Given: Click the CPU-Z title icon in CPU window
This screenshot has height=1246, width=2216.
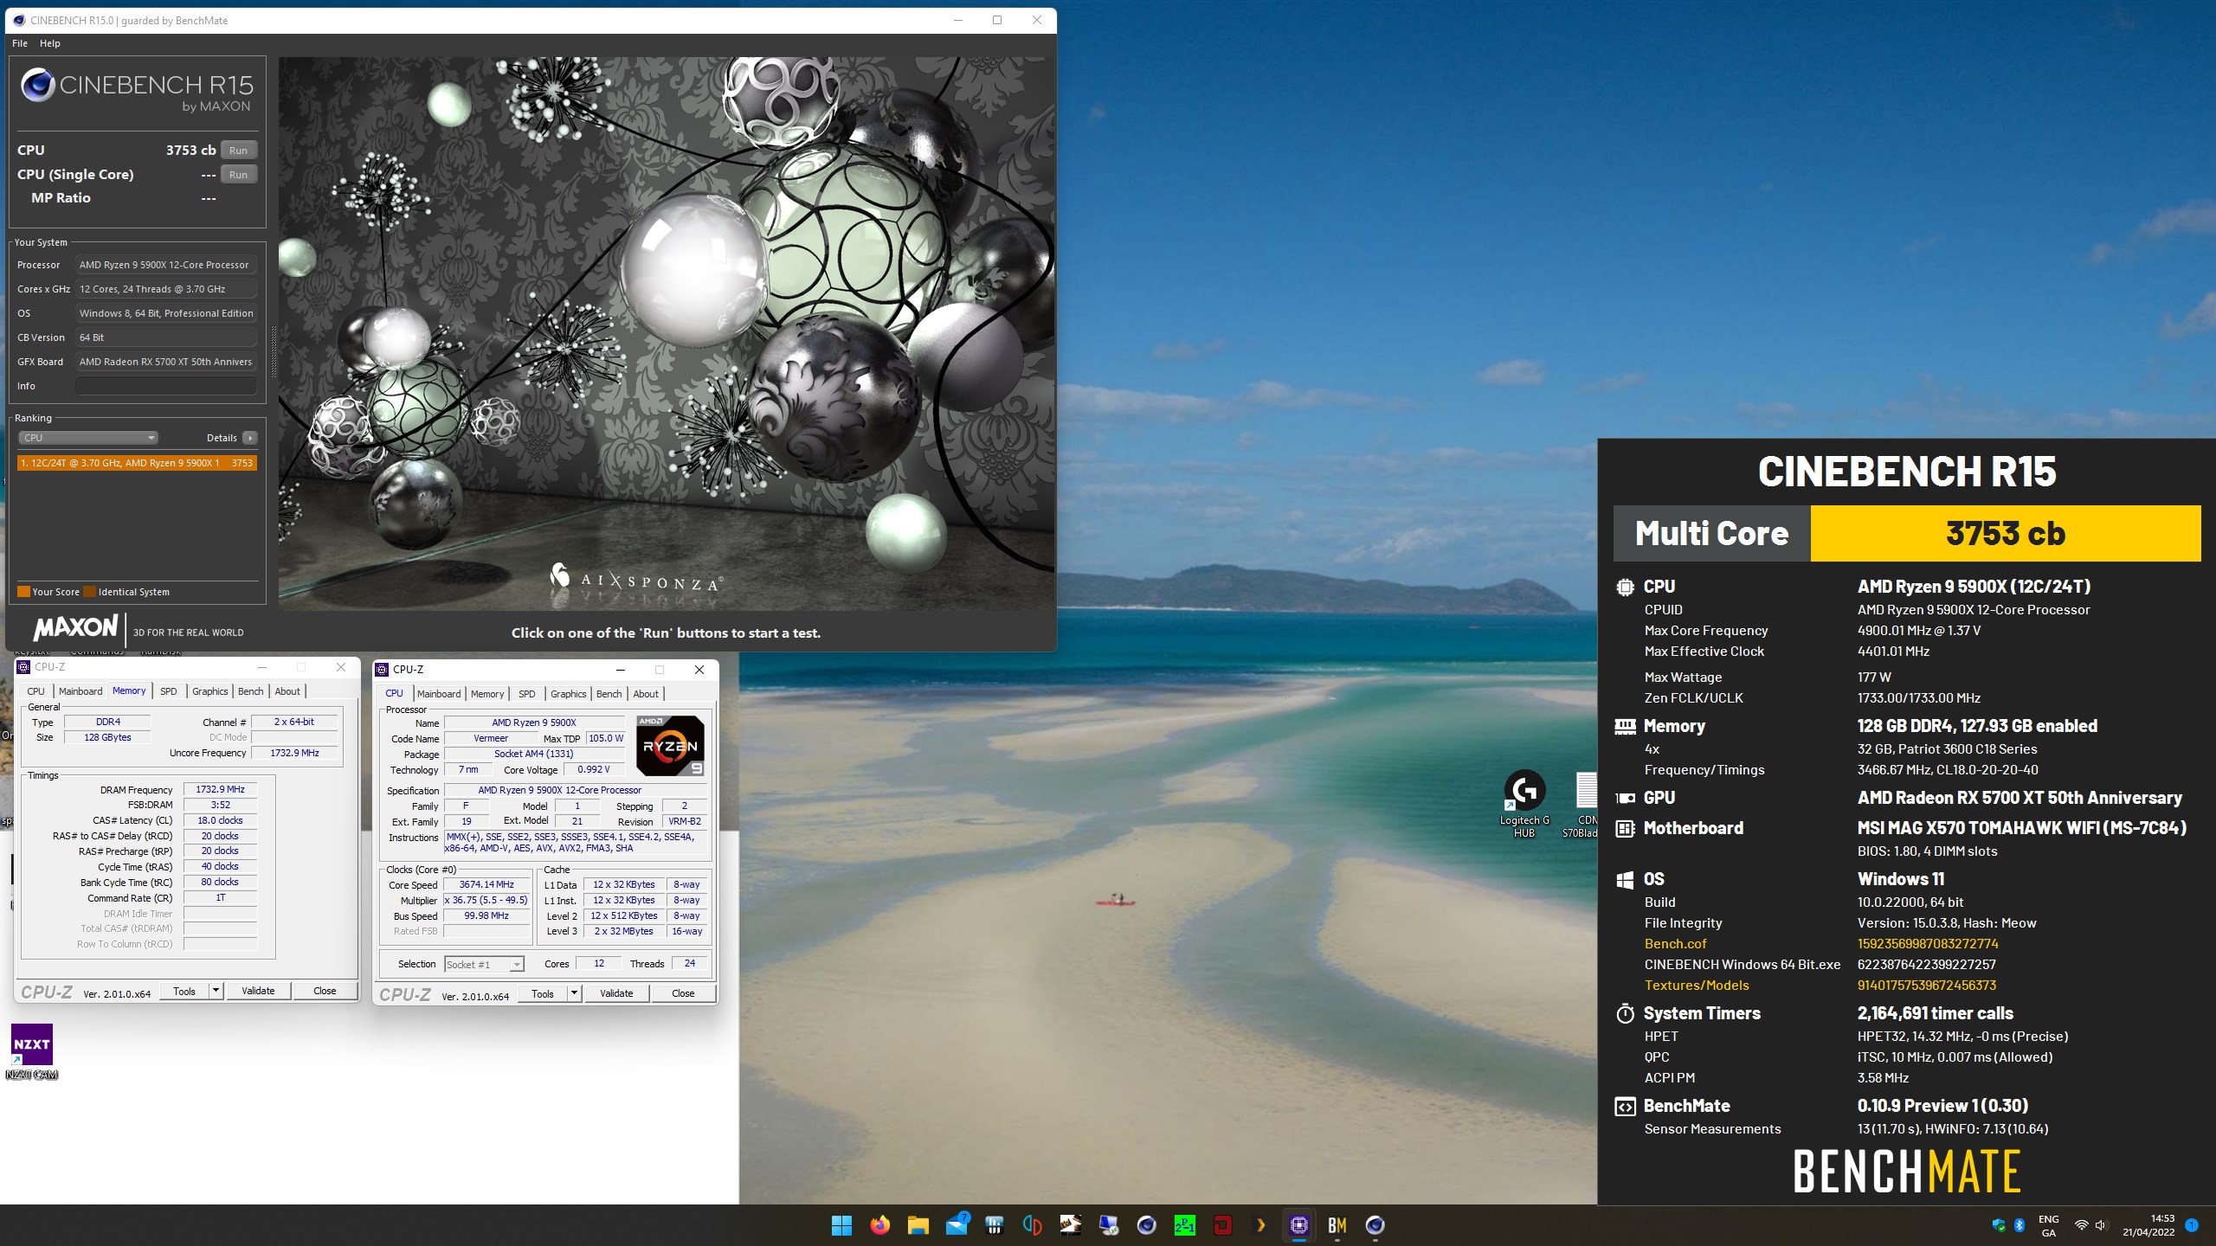Looking at the screenshot, I should click(x=382, y=670).
